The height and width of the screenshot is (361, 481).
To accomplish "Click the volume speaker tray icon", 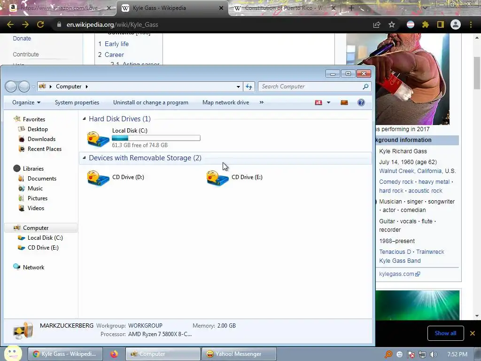I will [434, 354].
